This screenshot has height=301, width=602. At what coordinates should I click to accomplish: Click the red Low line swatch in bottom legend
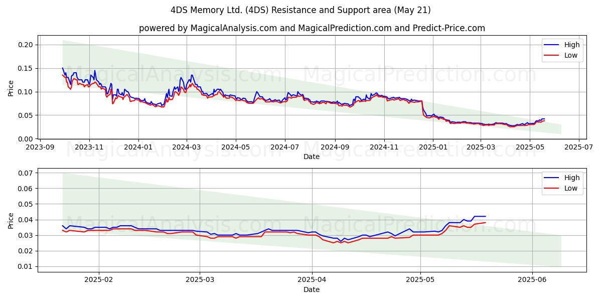click(x=552, y=189)
